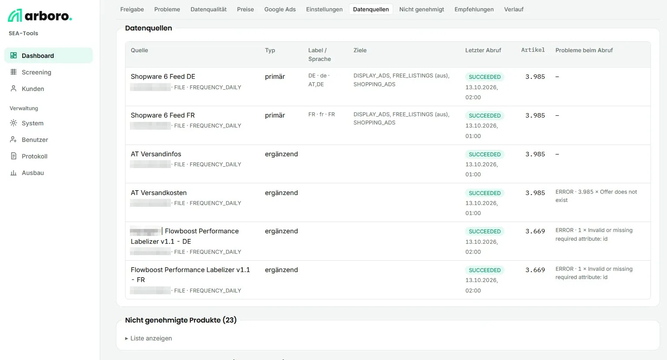Click the Benutzer add-user icon
The height and width of the screenshot is (360, 667).
coord(14,139)
